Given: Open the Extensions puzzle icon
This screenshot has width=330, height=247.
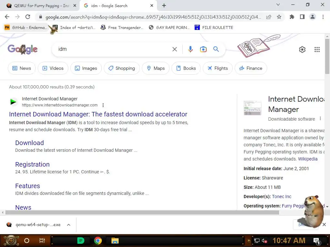Looking at the screenshot, I should coord(292,17).
